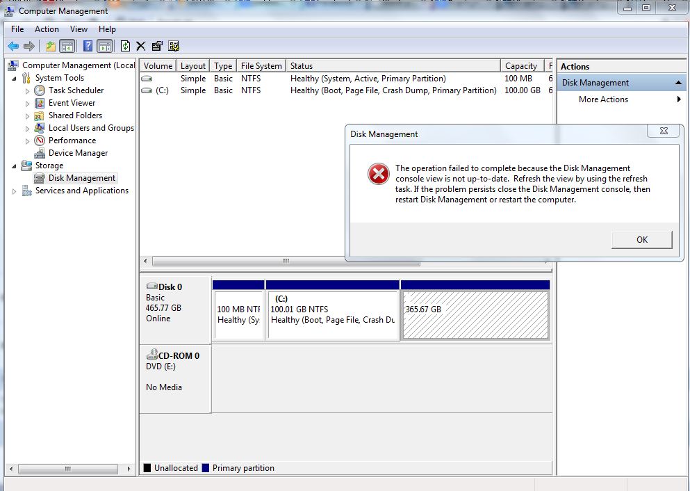Click the red error icon in dialog
Viewport: 690px width, 491px height.
point(379,174)
